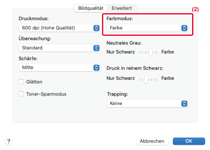
Task: Click the Toner-Sparmodus label text
Action: [46, 94]
